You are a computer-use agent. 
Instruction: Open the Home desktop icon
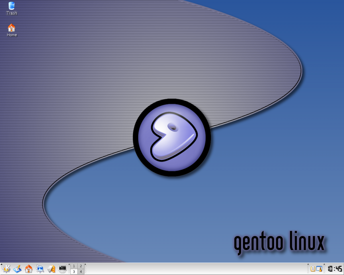(12, 28)
